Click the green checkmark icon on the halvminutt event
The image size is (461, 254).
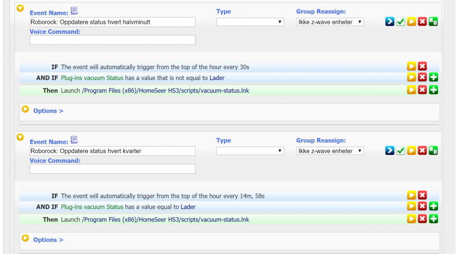pos(401,22)
